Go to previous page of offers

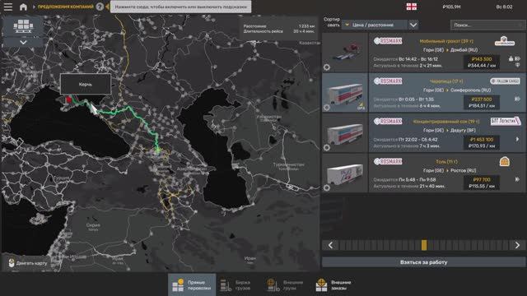click(330, 245)
